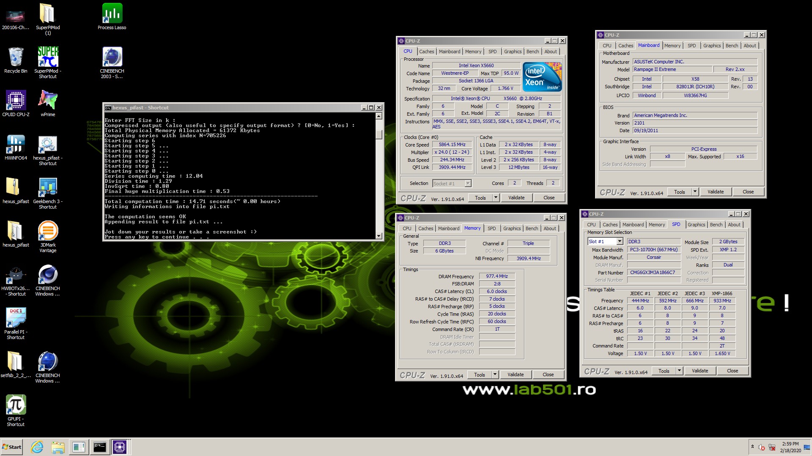Open memory Slot #1 dropdown
This screenshot has height=456, width=812.
coord(605,242)
